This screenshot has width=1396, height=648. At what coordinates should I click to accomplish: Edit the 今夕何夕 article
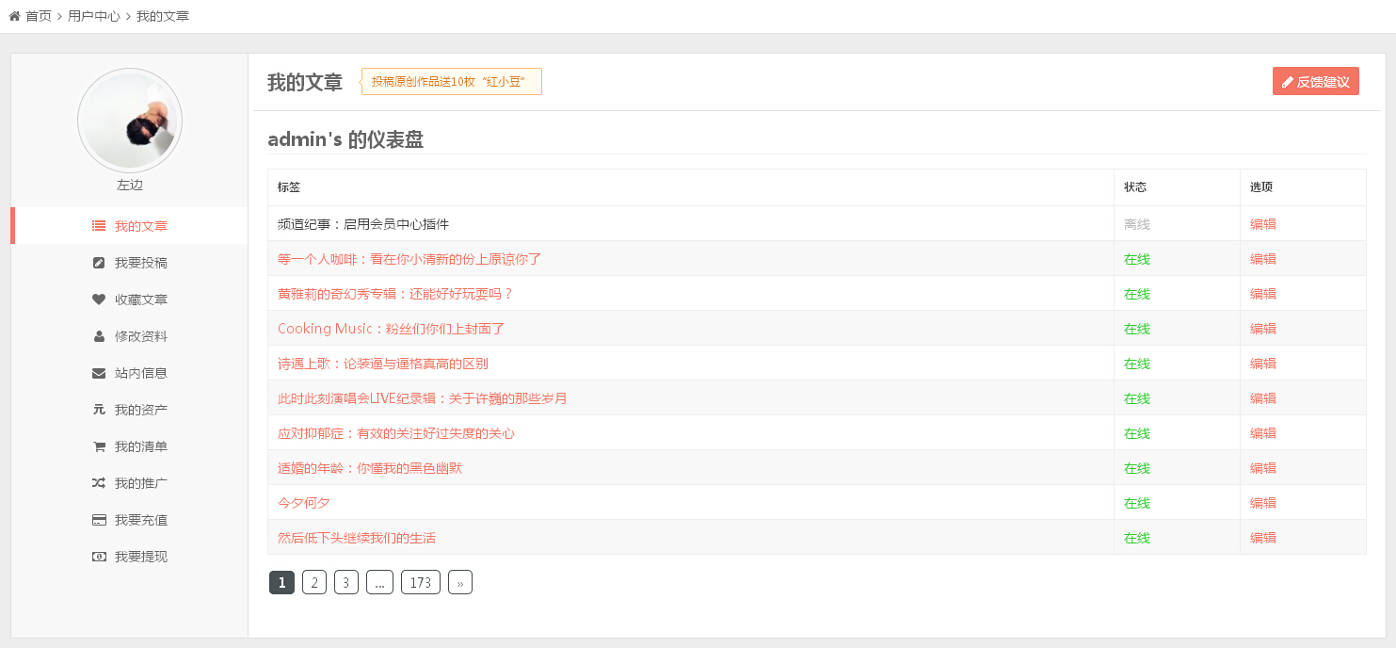tap(1263, 503)
